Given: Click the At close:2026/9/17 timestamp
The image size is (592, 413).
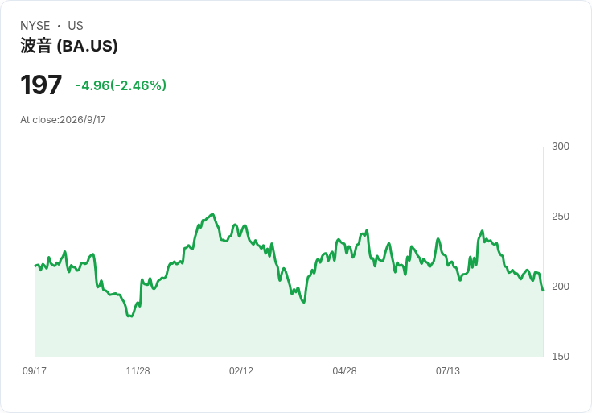Looking at the screenshot, I should pos(63,120).
